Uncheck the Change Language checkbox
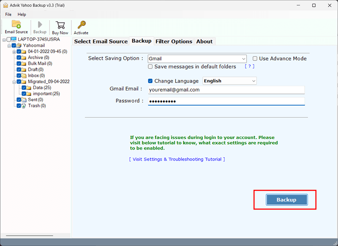338x246 pixels. [150, 81]
